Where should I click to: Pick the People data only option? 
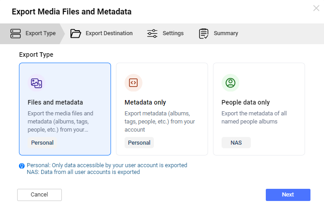click(x=259, y=109)
